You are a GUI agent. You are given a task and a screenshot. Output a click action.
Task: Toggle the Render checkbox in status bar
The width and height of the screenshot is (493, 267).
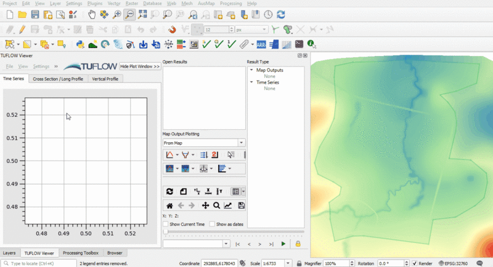coord(415,263)
